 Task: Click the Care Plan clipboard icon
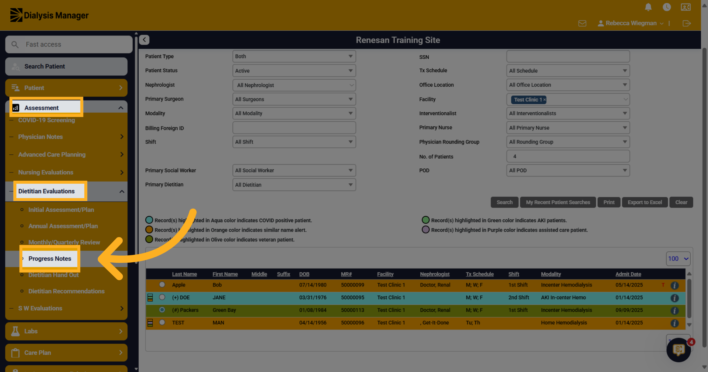pyautogui.click(x=15, y=353)
